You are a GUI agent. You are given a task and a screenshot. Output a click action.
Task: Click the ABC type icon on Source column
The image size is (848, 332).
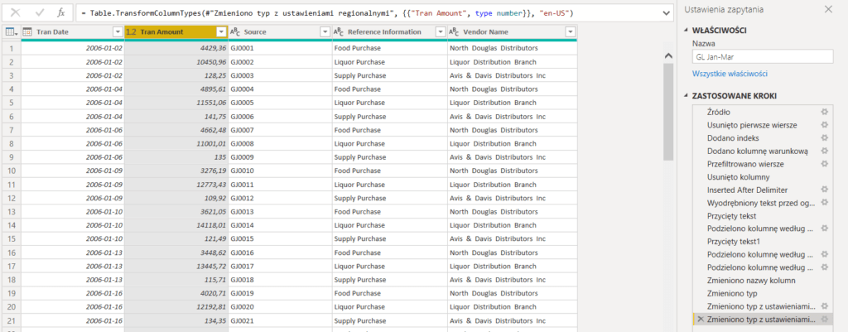pos(234,31)
